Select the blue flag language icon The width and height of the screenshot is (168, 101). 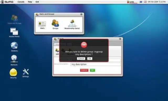tap(141, 2)
